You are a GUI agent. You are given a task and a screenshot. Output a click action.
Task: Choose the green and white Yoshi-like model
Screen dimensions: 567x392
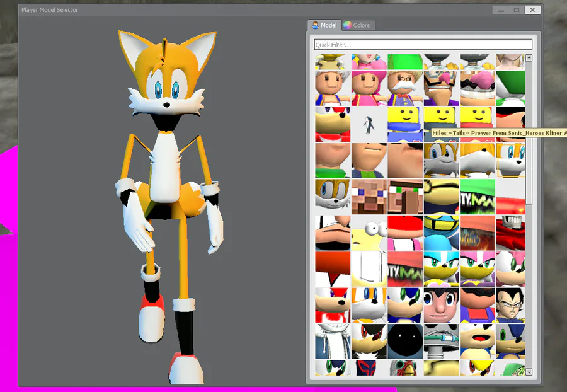click(510, 88)
